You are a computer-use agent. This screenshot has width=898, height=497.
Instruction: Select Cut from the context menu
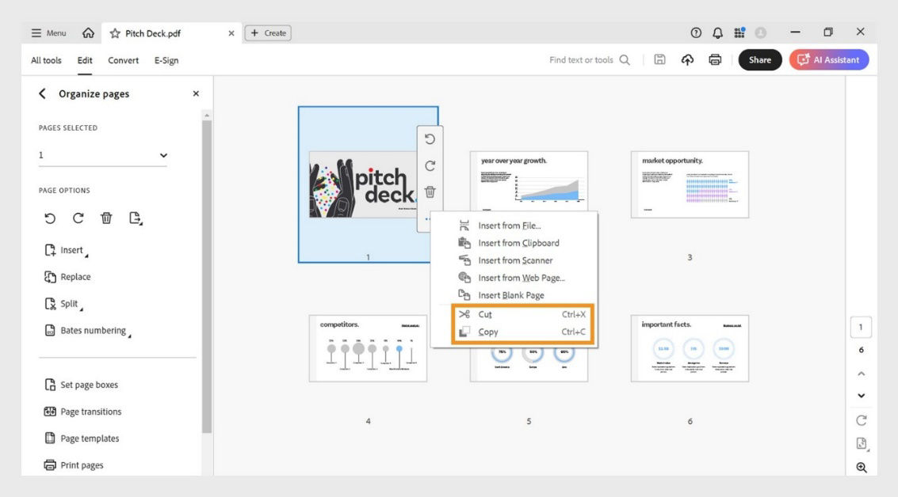point(484,314)
